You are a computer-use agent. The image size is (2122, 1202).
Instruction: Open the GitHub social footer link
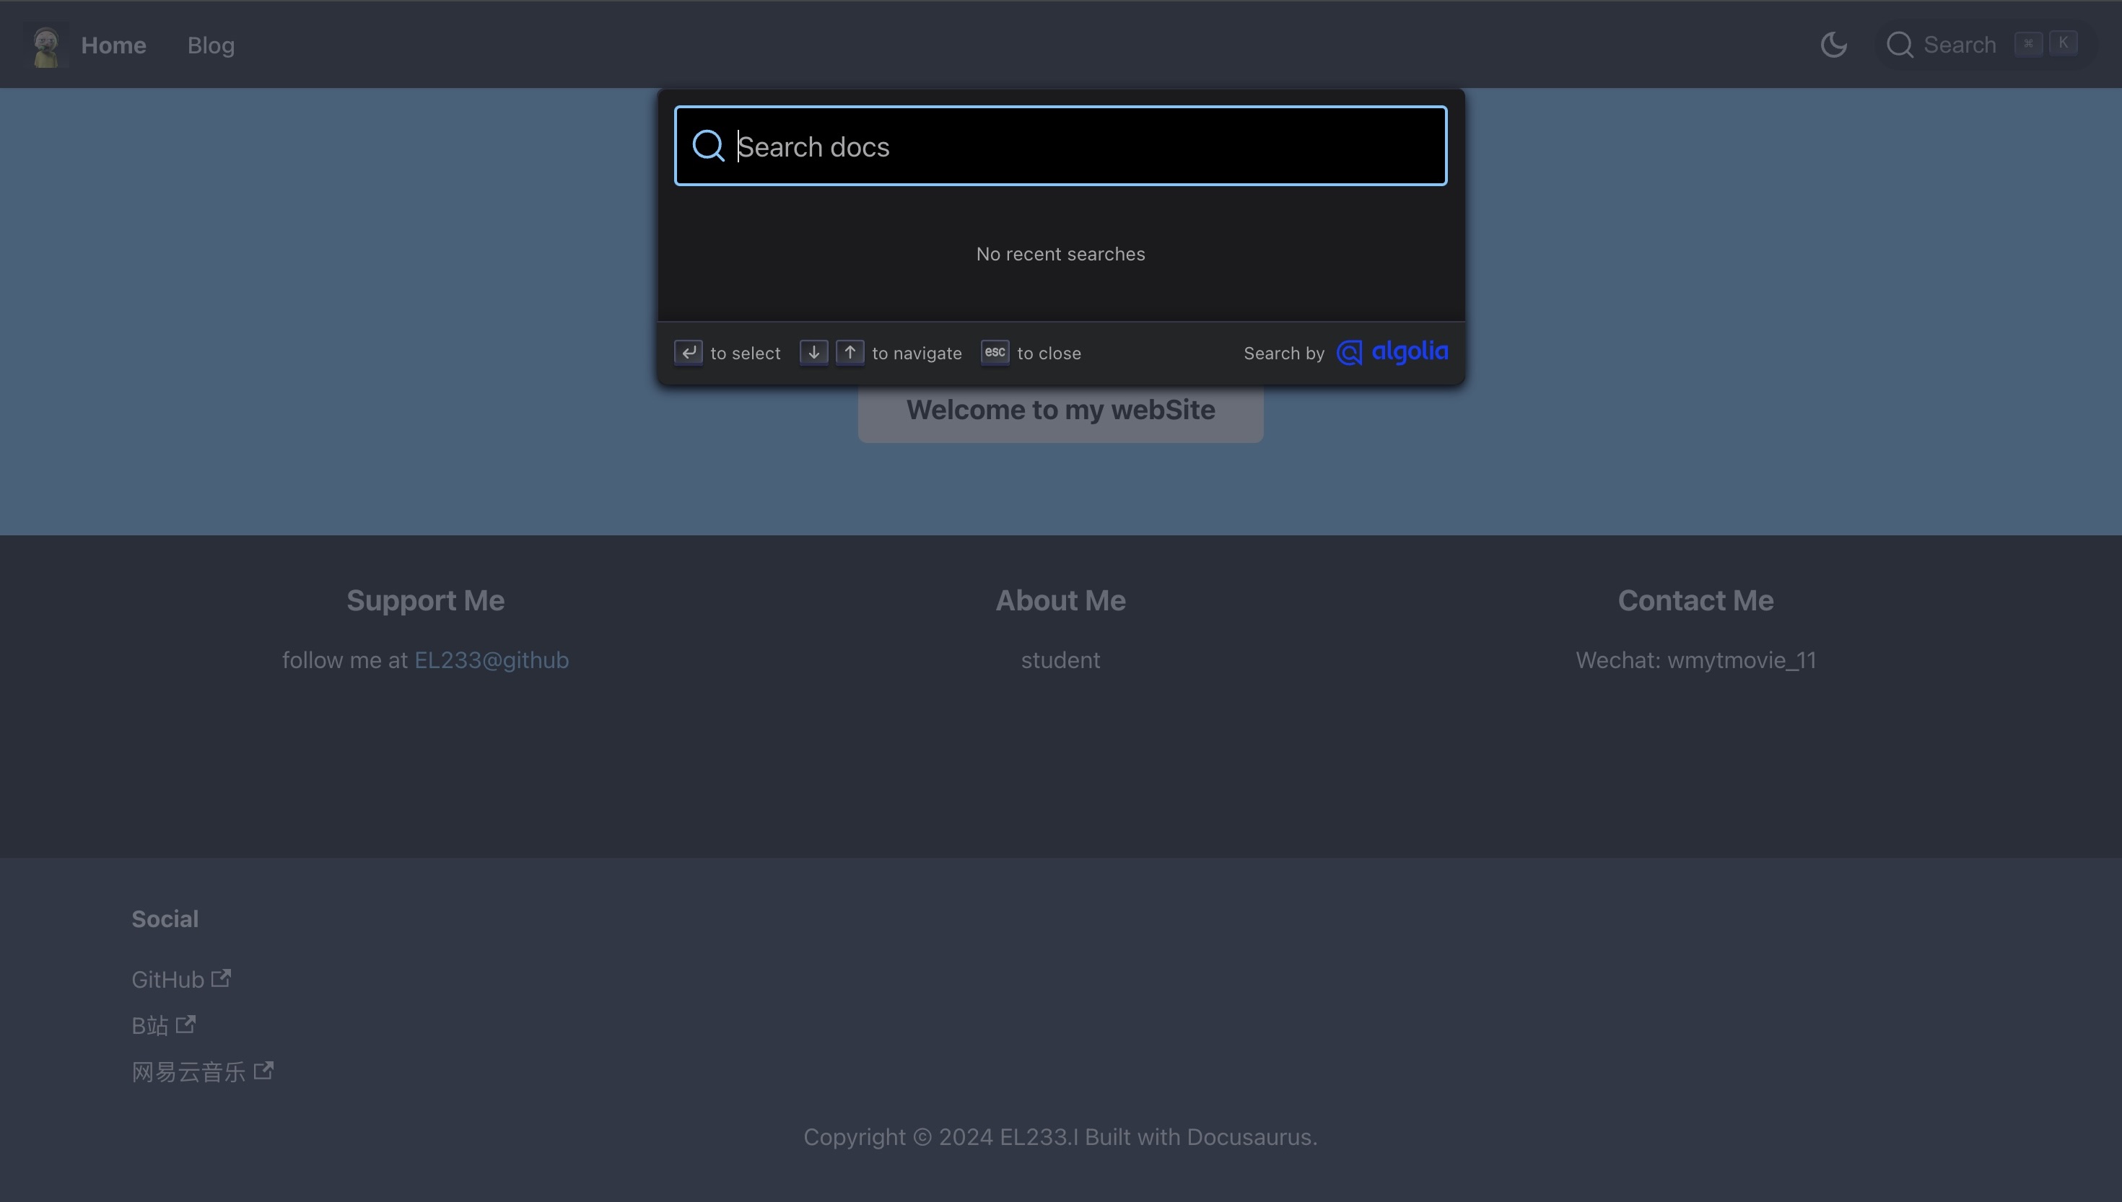(181, 979)
